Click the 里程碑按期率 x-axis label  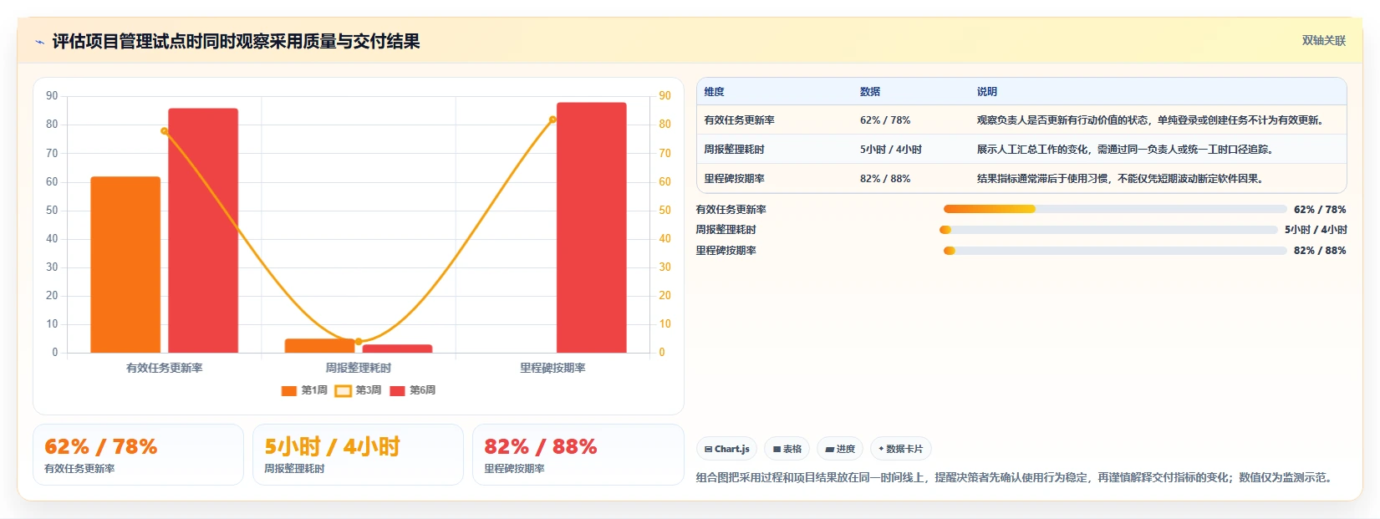pyautogui.click(x=553, y=368)
